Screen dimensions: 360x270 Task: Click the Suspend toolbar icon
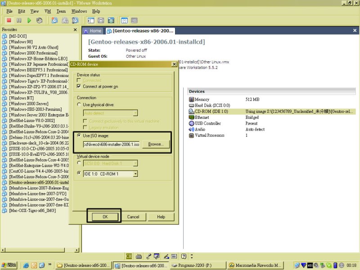pos(19,20)
